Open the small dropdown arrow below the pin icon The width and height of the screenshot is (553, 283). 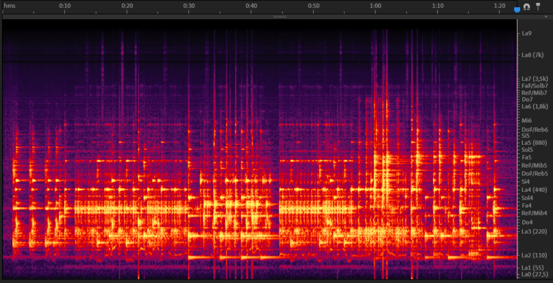(x=546, y=17)
